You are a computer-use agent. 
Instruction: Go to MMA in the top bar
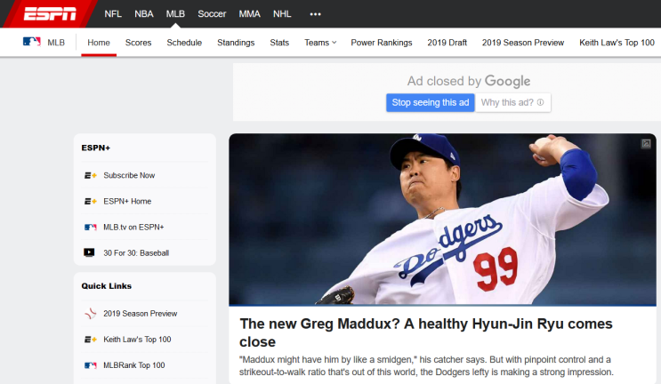pos(250,14)
